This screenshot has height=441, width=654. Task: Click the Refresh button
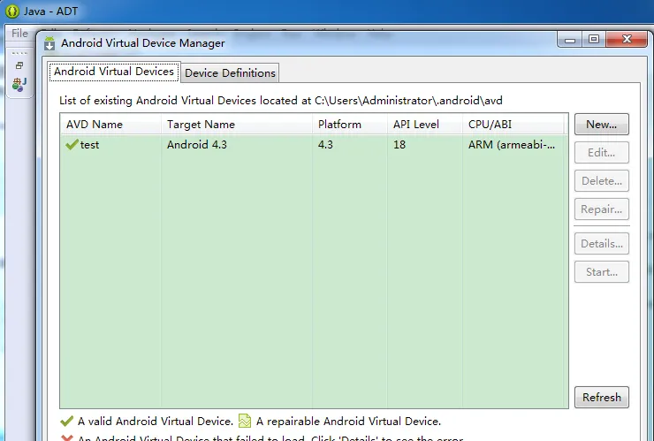click(601, 398)
